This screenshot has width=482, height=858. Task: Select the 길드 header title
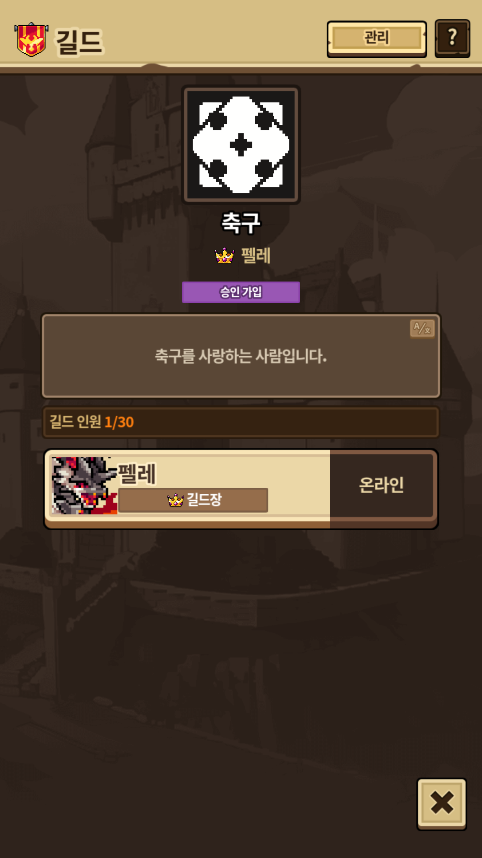pos(79,42)
